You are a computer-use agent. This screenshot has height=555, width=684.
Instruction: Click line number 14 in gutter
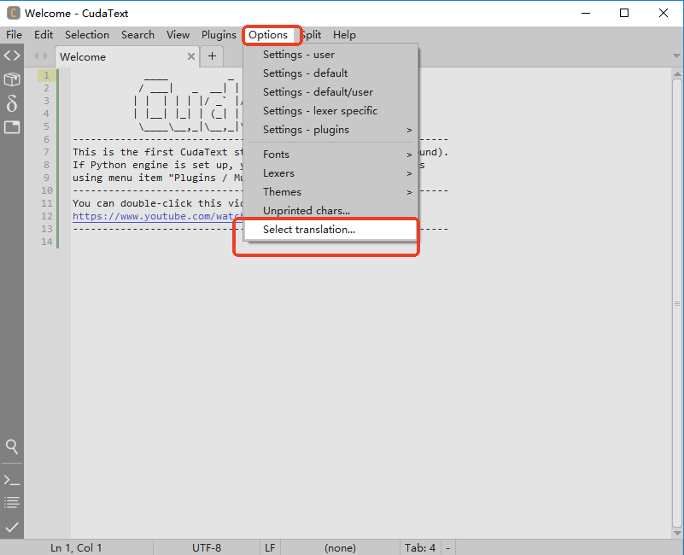[47, 242]
